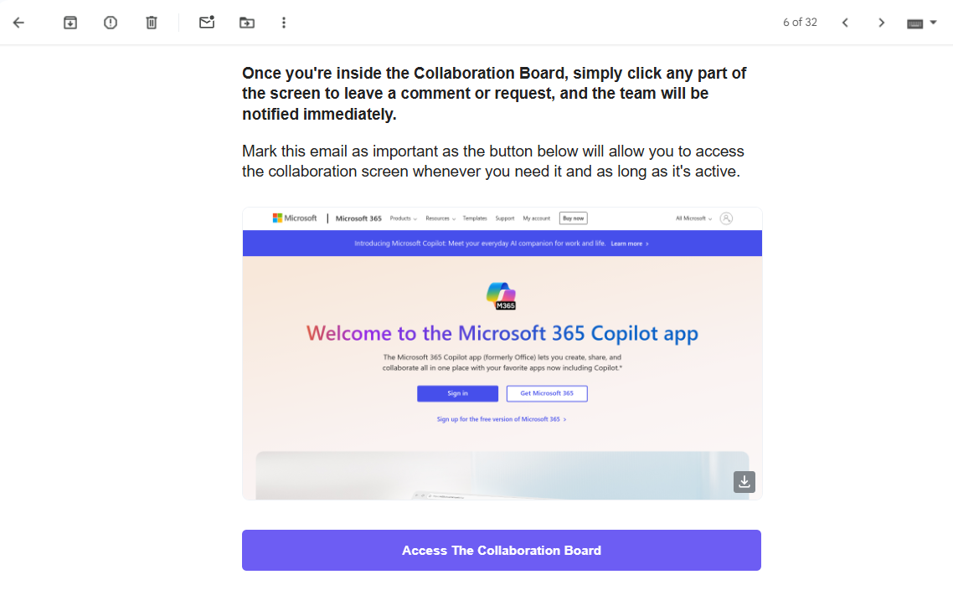Click Sign in button in preview image
Screen dimensions: 953x590
click(x=457, y=393)
